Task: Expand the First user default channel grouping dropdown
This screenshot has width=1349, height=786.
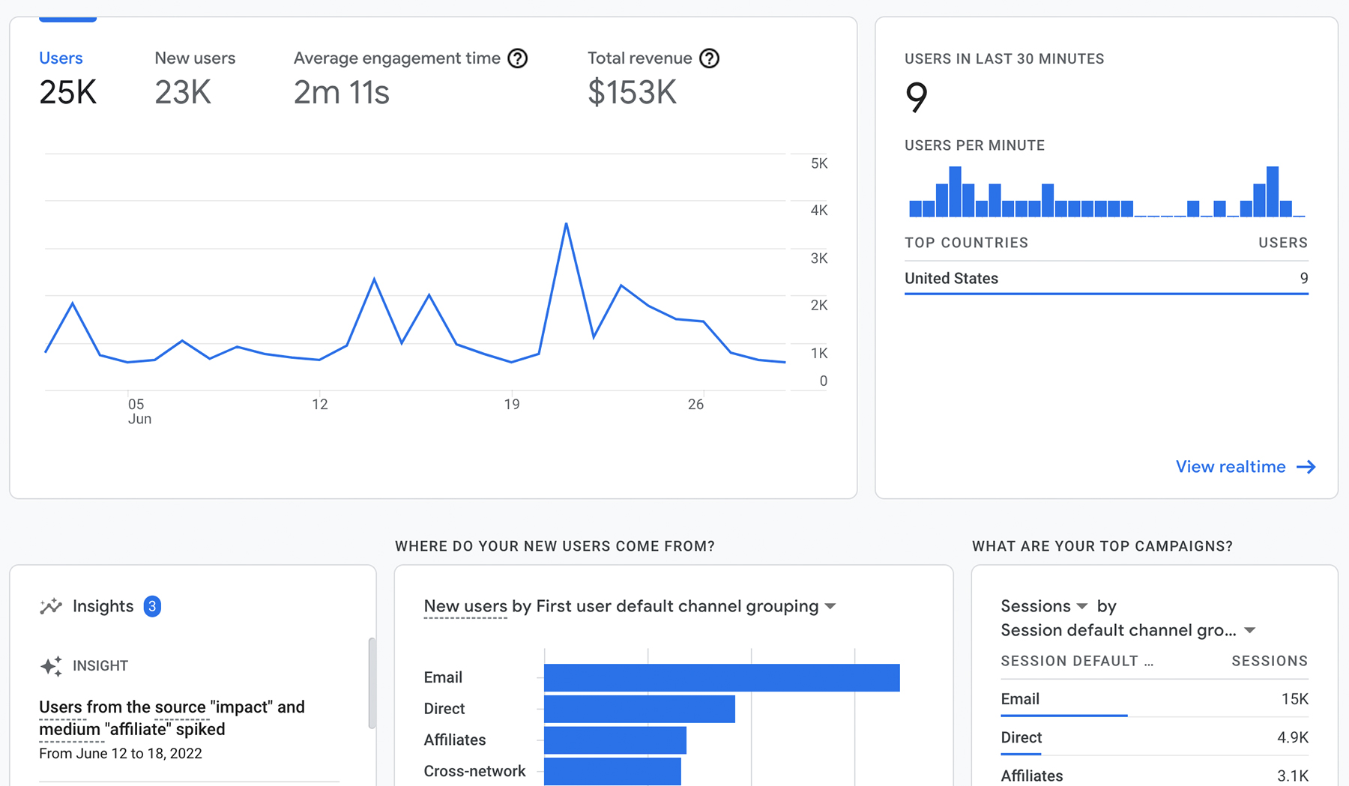Action: pyautogui.click(x=830, y=606)
